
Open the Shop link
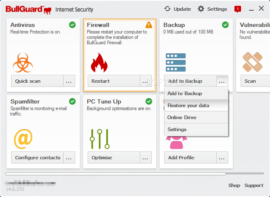pos(234,185)
